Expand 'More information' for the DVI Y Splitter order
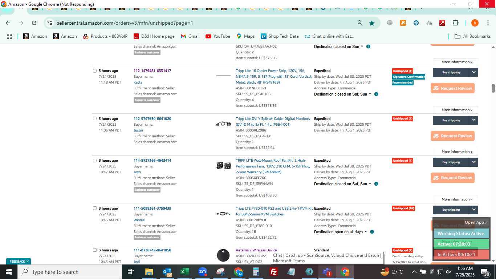This screenshot has height=279, width=496. 455,152
